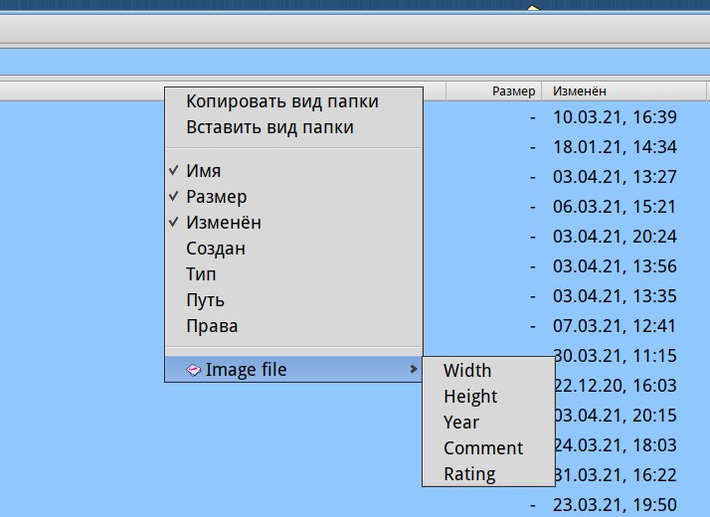Select Rating in the submenu
Image resolution: width=710 pixels, height=517 pixels.
click(x=488, y=473)
